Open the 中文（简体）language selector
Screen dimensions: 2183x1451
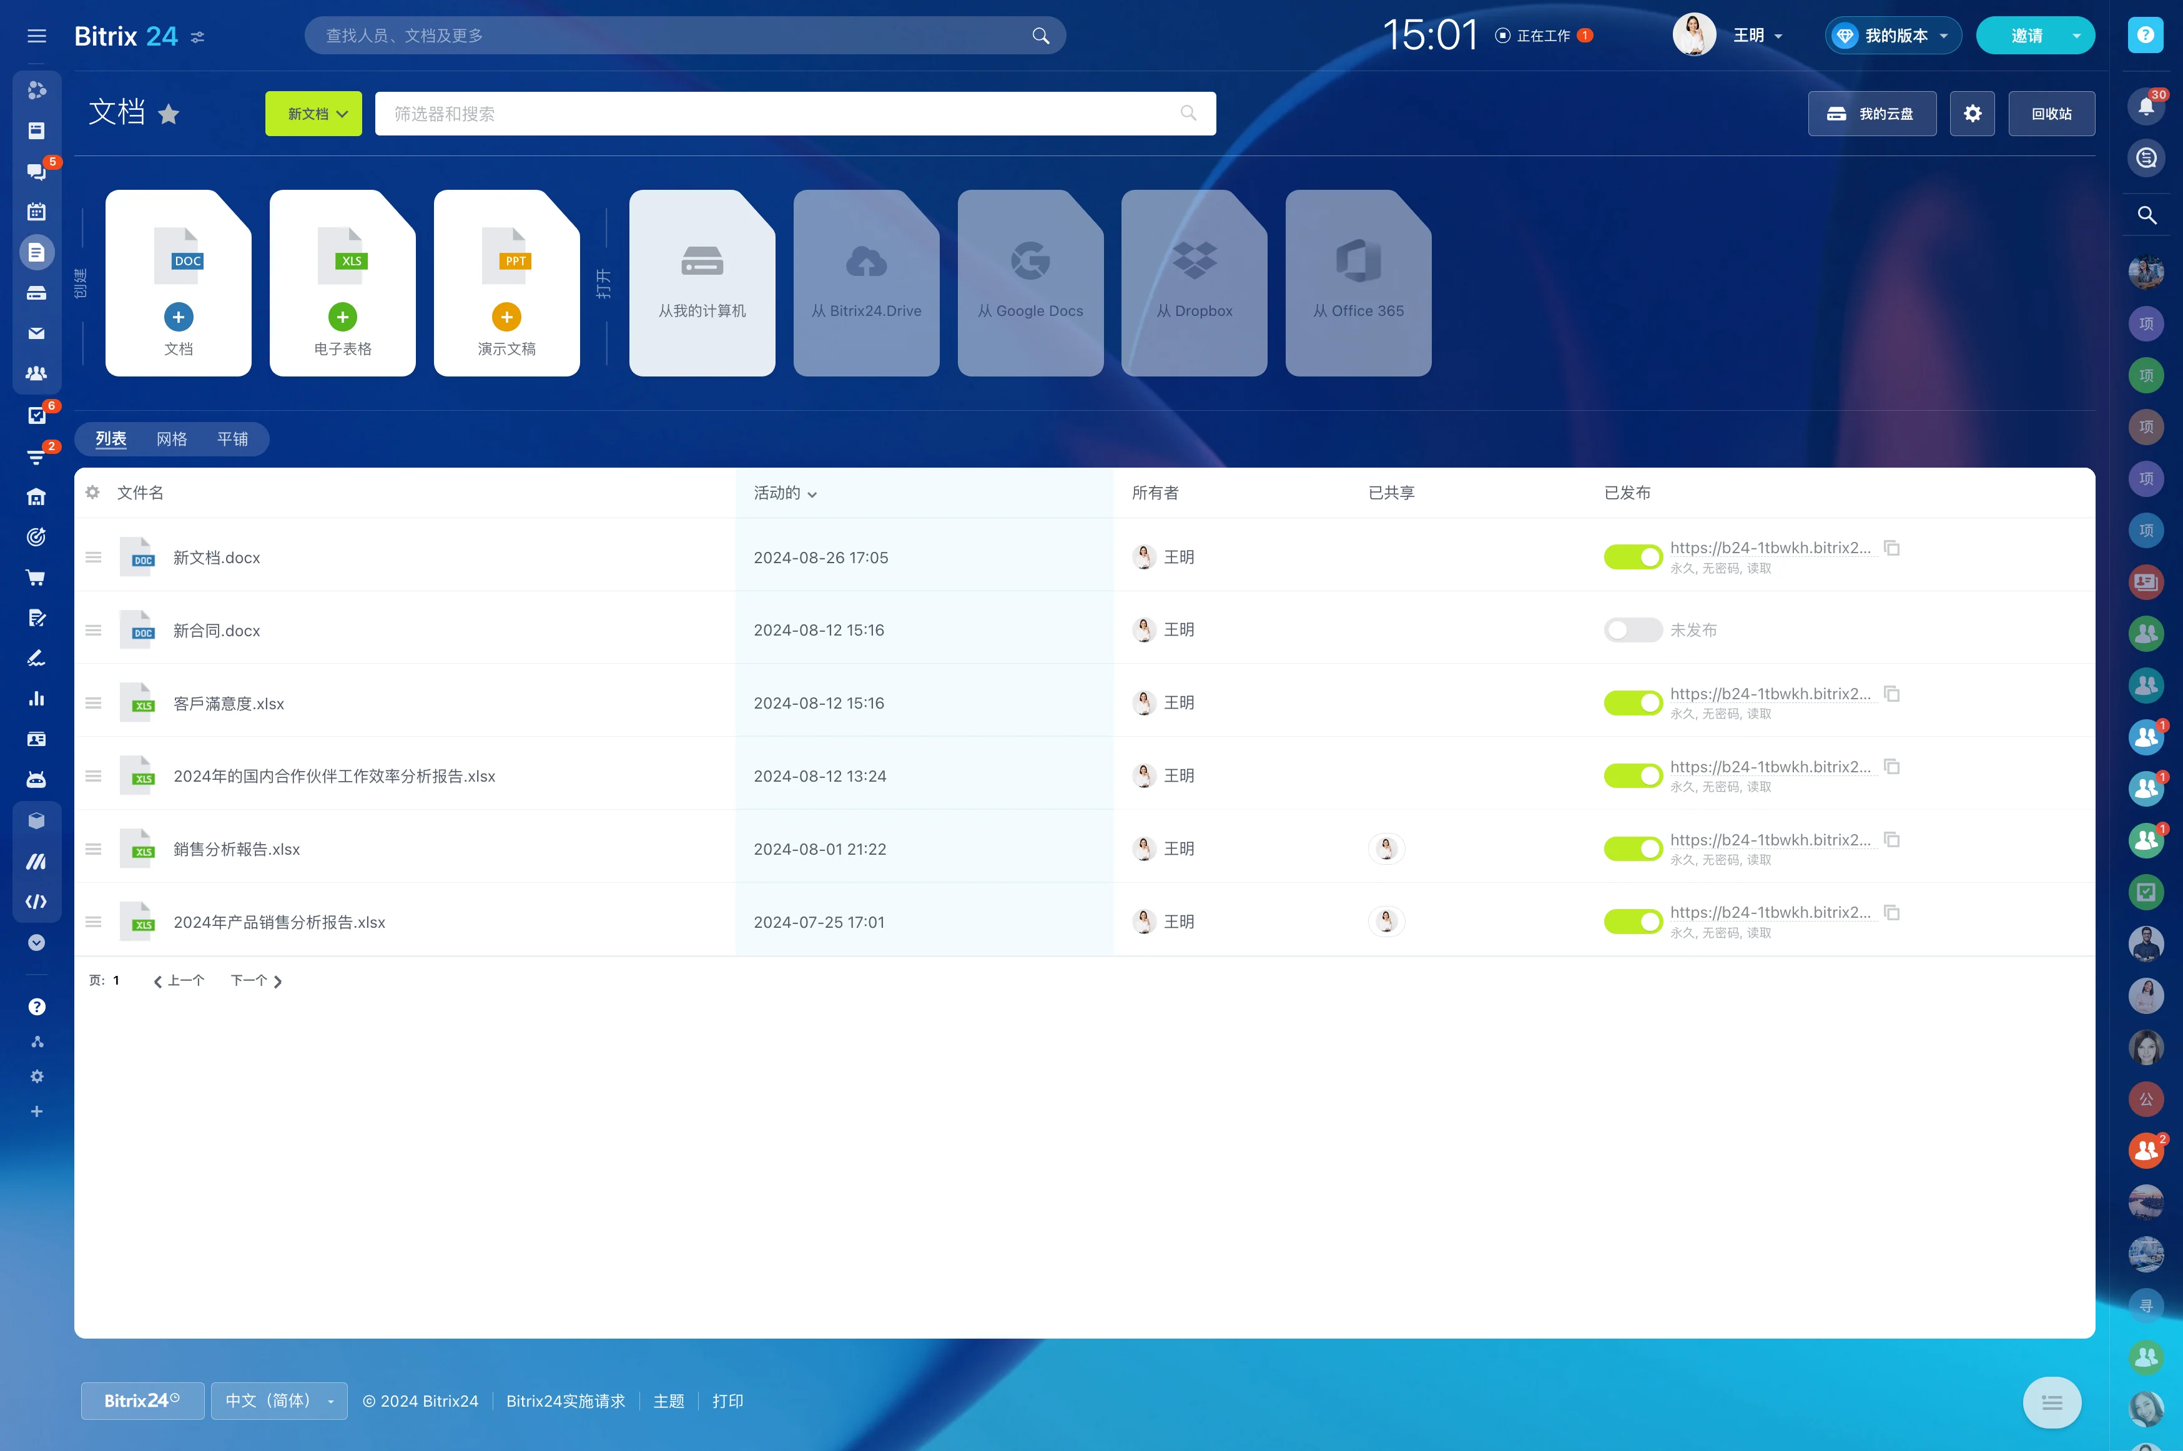click(280, 1401)
